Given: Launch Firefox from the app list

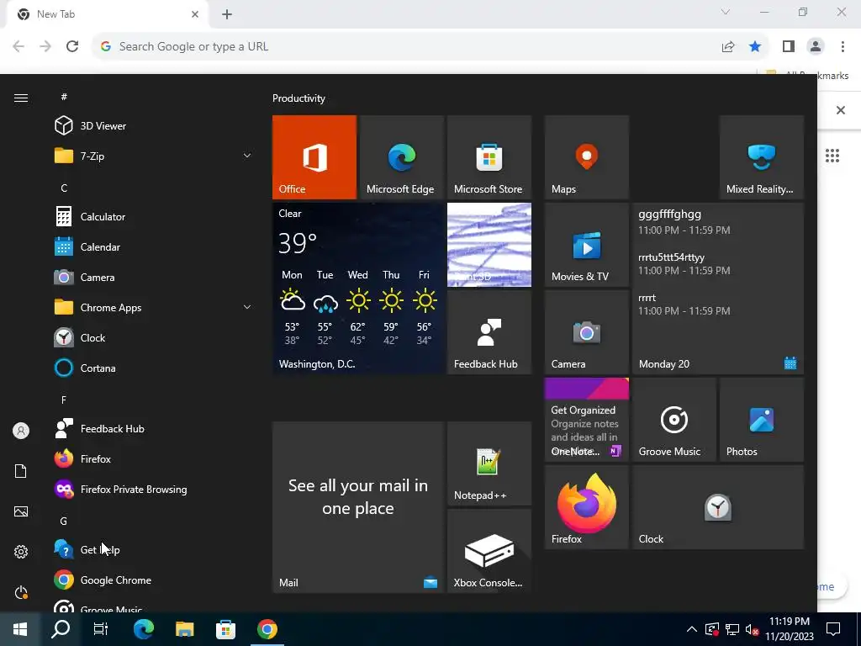Looking at the screenshot, I should (x=154, y=458).
